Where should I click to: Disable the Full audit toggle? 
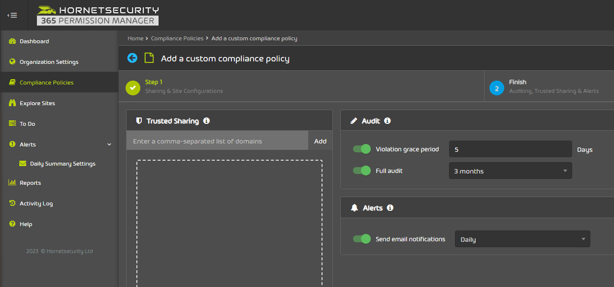pos(362,171)
